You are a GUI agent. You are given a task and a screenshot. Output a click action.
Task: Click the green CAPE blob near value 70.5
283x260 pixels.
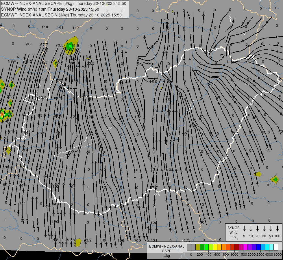click(70, 47)
